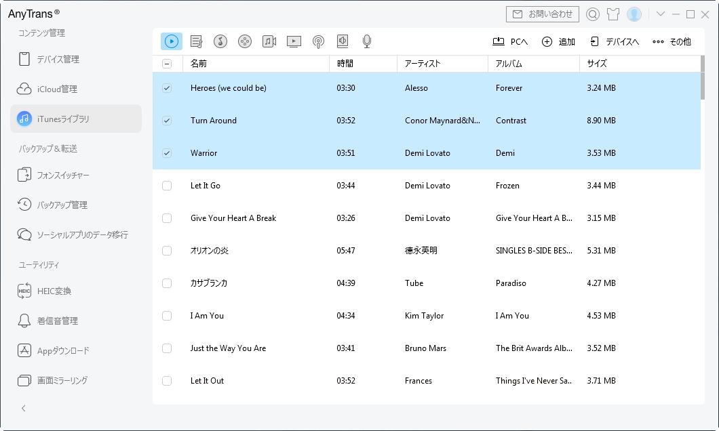Open フォンスイッチャー in the sidebar

76,175
